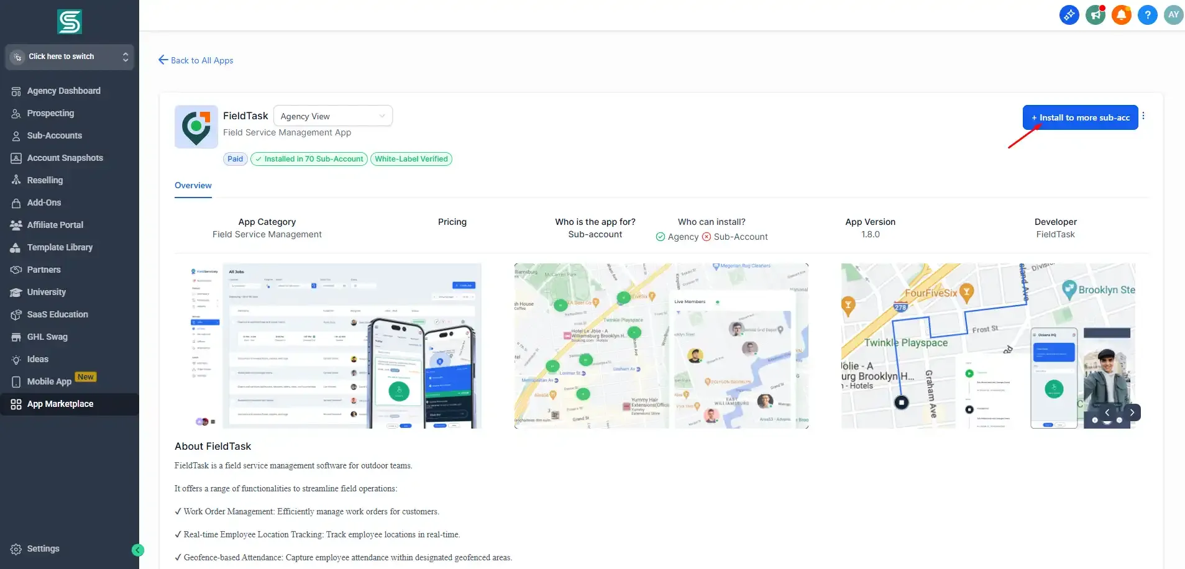1185x569 pixels.
Task: Select Sub-Accounts in the sidebar menu
Action: pyautogui.click(x=55, y=135)
